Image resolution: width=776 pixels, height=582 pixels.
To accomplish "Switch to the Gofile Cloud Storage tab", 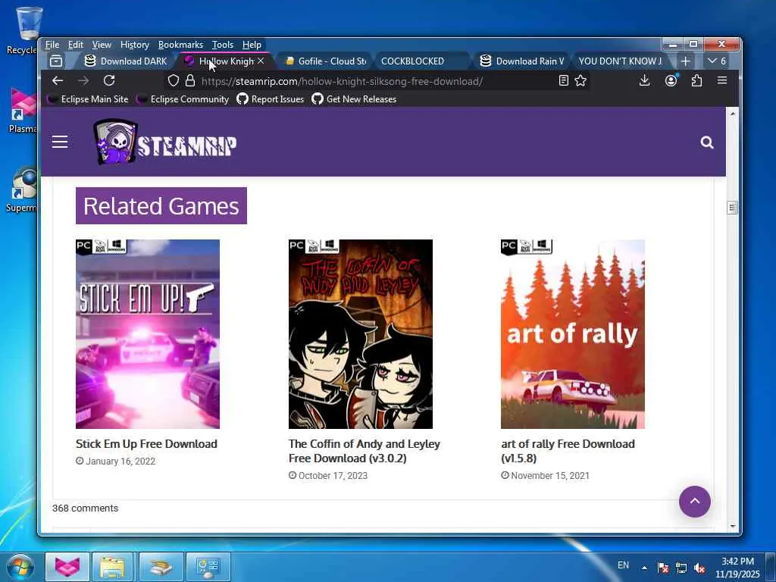I will (x=324, y=61).
